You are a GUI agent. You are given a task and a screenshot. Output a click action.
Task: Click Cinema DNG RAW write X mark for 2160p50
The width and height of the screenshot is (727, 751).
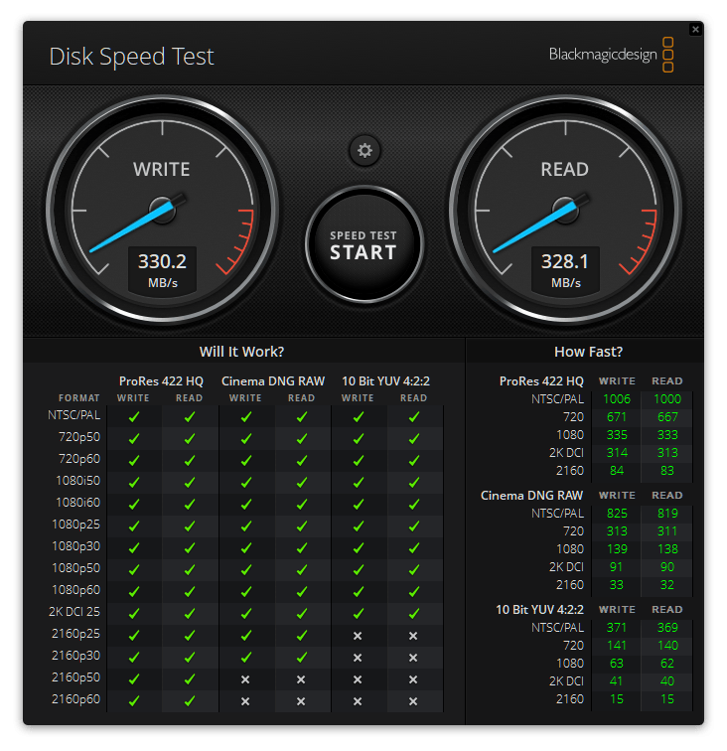(245, 679)
